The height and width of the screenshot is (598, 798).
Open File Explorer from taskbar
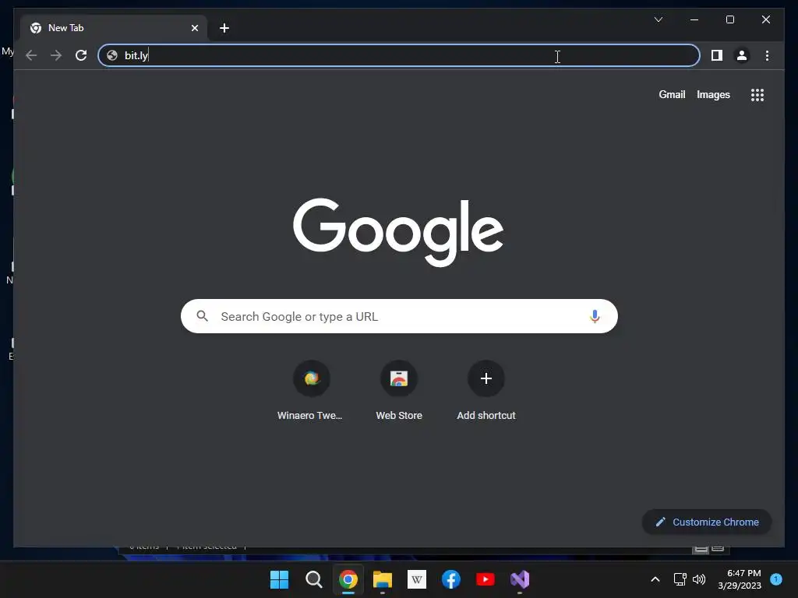(382, 579)
